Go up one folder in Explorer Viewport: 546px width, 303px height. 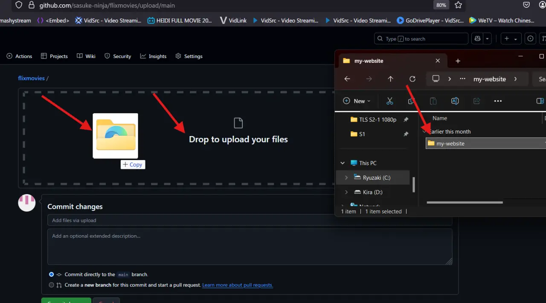click(x=390, y=79)
